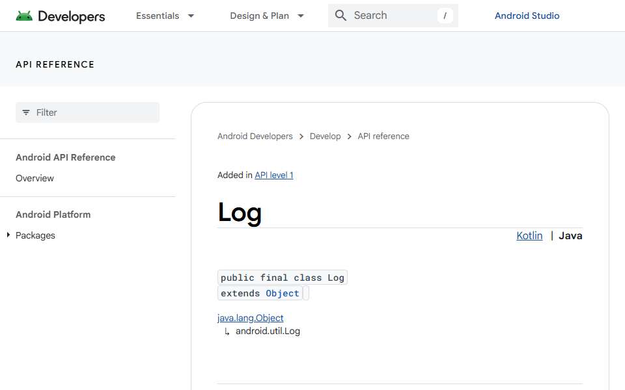625x390 pixels.
Task: Click the Android Platform heading
Action: pyautogui.click(x=53, y=215)
